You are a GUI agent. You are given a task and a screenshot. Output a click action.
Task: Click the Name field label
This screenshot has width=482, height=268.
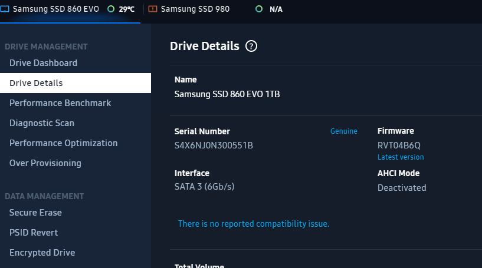tap(185, 80)
